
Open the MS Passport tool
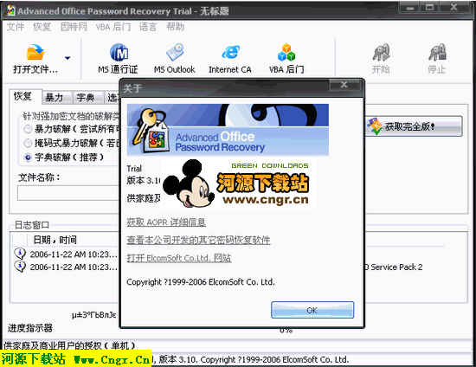(x=119, y=59)
